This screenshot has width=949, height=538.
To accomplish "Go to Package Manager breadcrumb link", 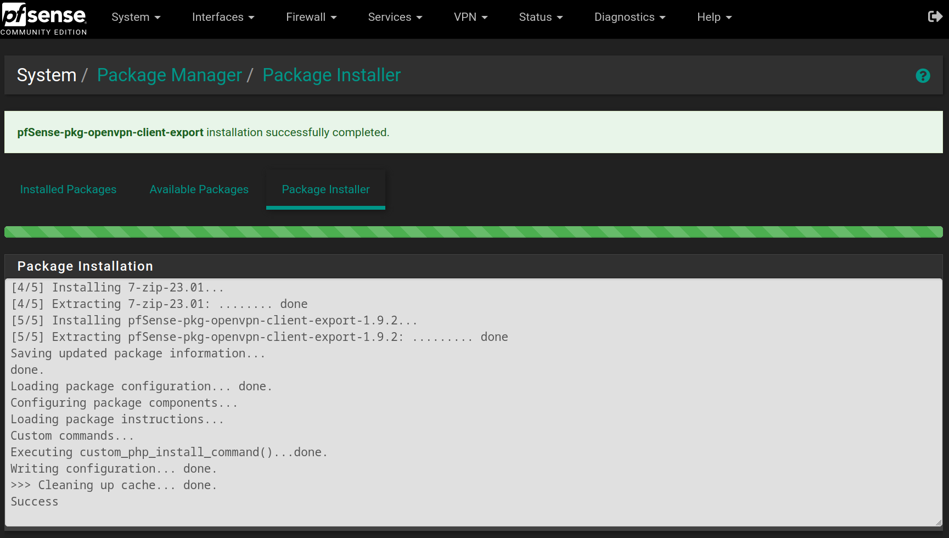I will point(170,75).
